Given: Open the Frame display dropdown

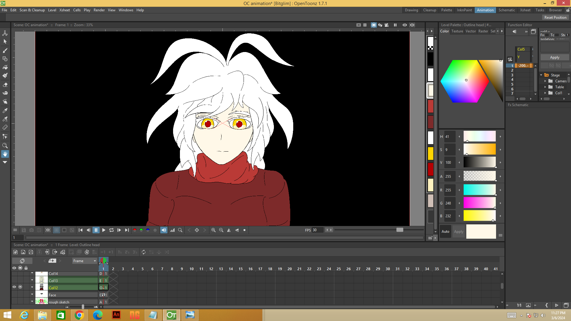Looking at the screenshot, I should (x=85, y=261).
